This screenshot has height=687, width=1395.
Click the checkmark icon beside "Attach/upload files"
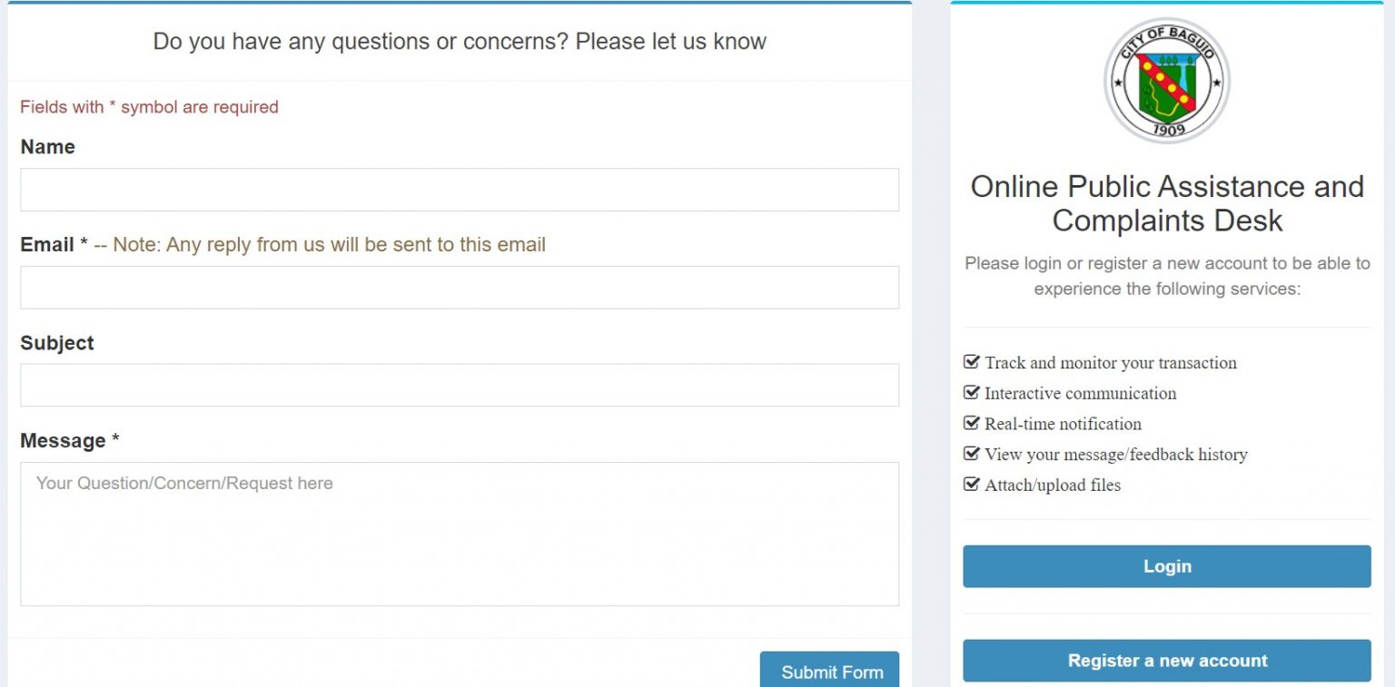pos(970,484)
